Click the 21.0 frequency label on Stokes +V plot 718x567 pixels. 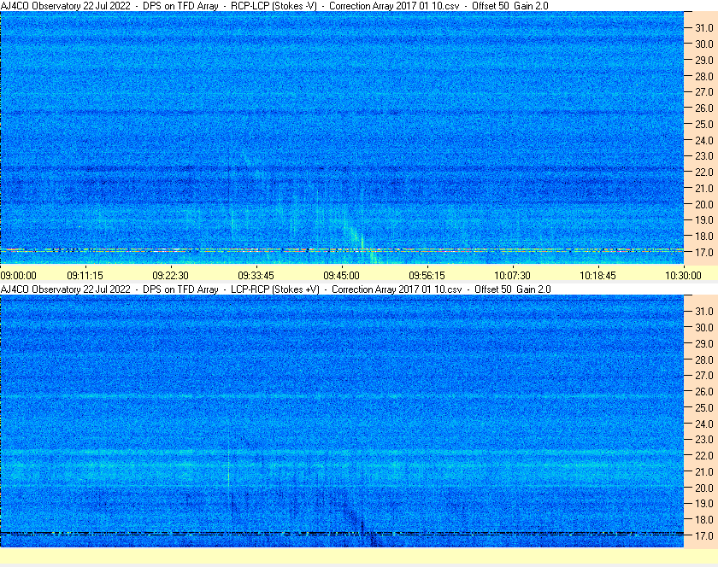click(704, 471)
